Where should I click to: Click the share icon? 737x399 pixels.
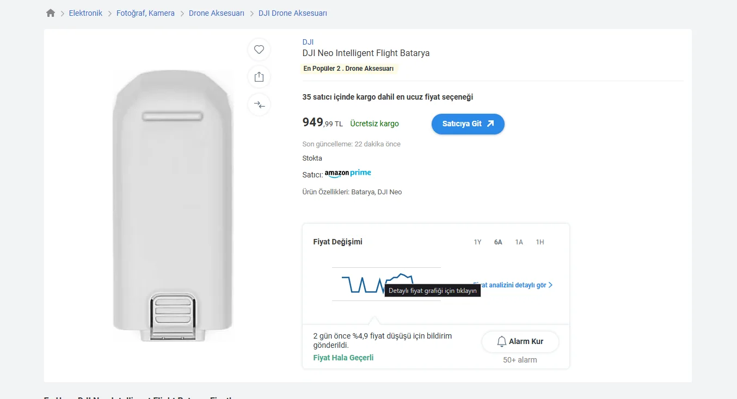tap(259, 77)
